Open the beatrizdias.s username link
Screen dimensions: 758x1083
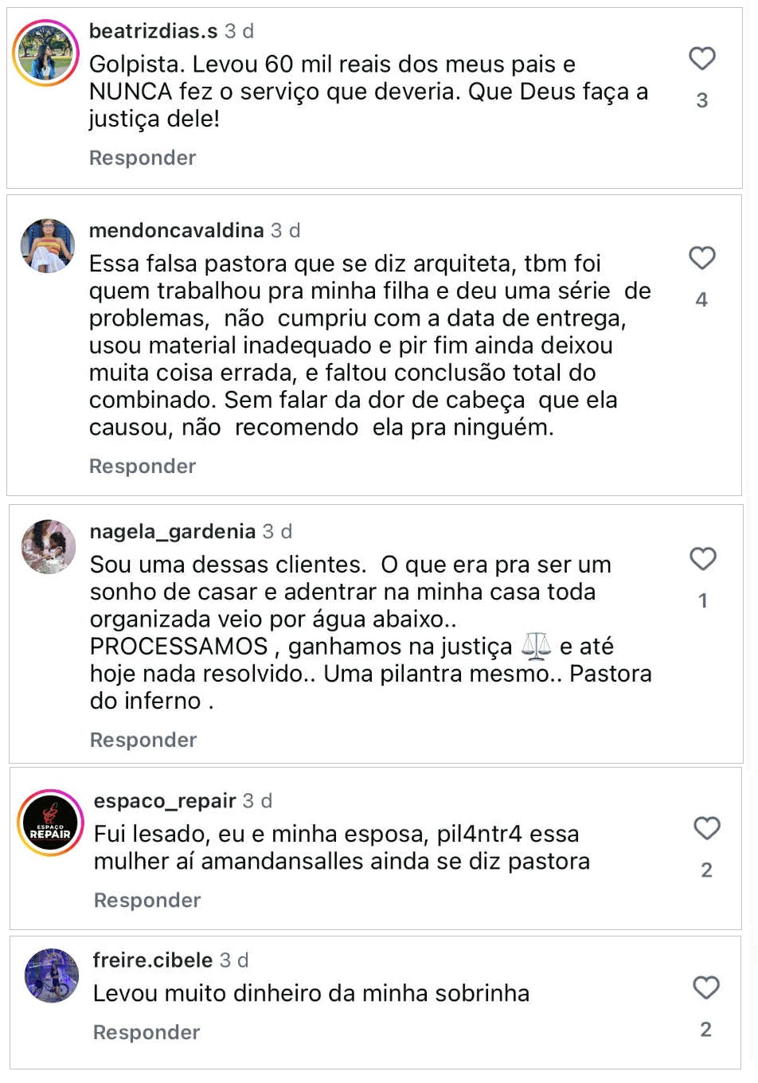click(153, 31)
